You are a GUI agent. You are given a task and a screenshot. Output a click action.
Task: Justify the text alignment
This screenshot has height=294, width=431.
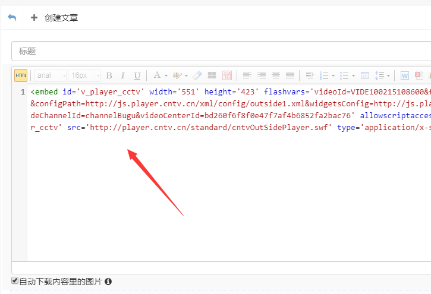290,75
